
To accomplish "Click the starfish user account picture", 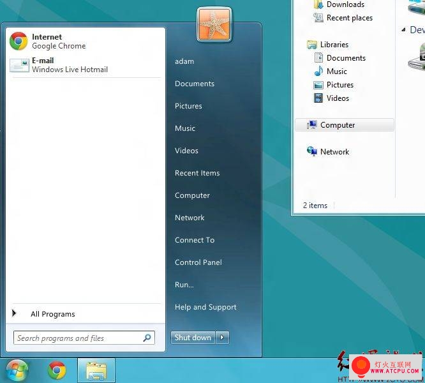I will coord(214,24).
